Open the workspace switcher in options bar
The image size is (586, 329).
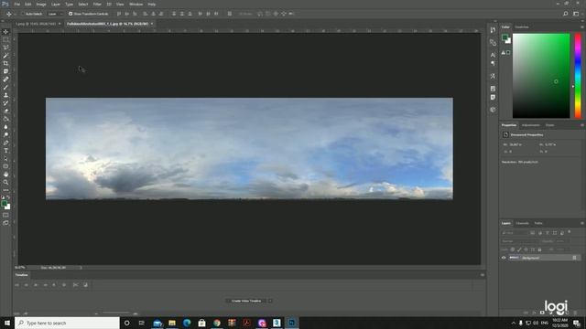(x=576, y=14)
